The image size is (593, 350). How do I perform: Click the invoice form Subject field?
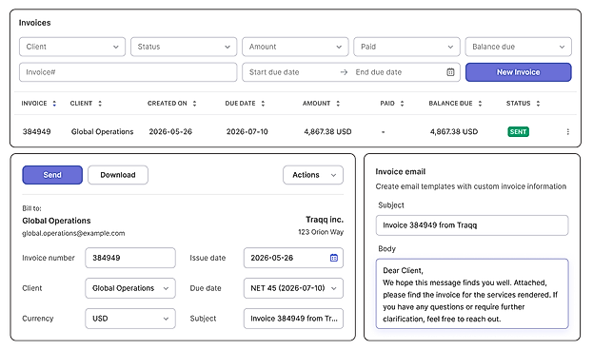293,319
